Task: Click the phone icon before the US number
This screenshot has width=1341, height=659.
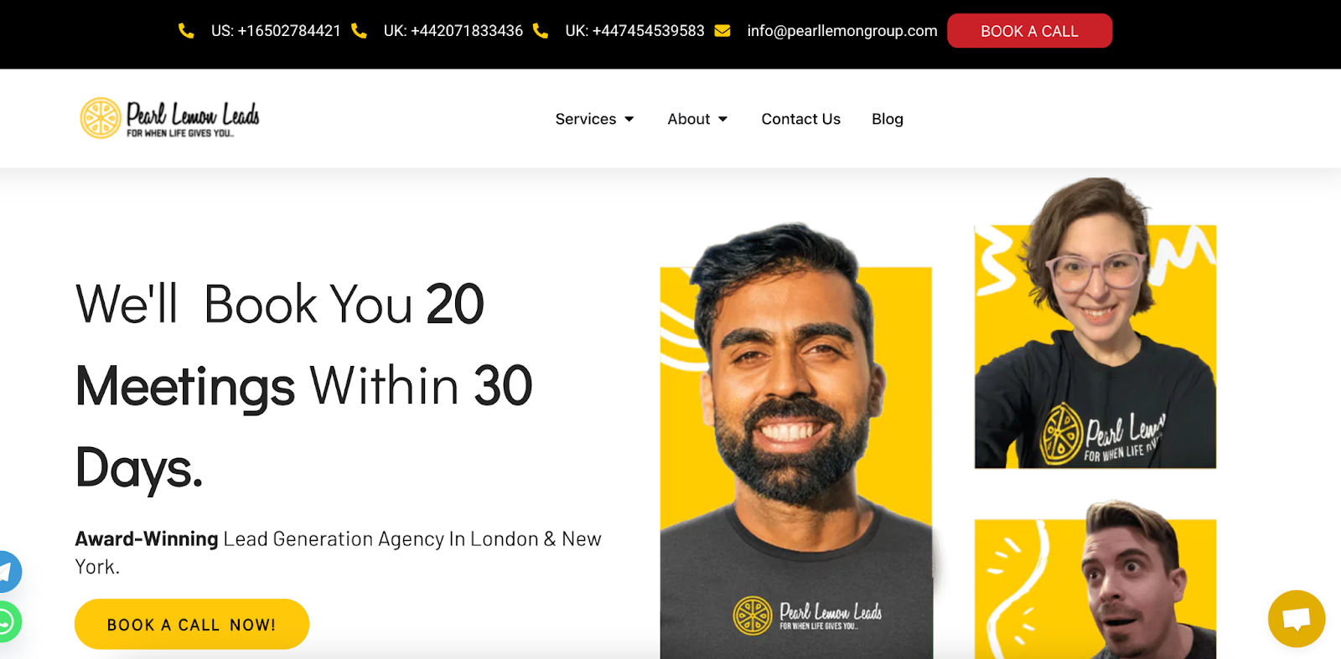Action: point(186,31)
